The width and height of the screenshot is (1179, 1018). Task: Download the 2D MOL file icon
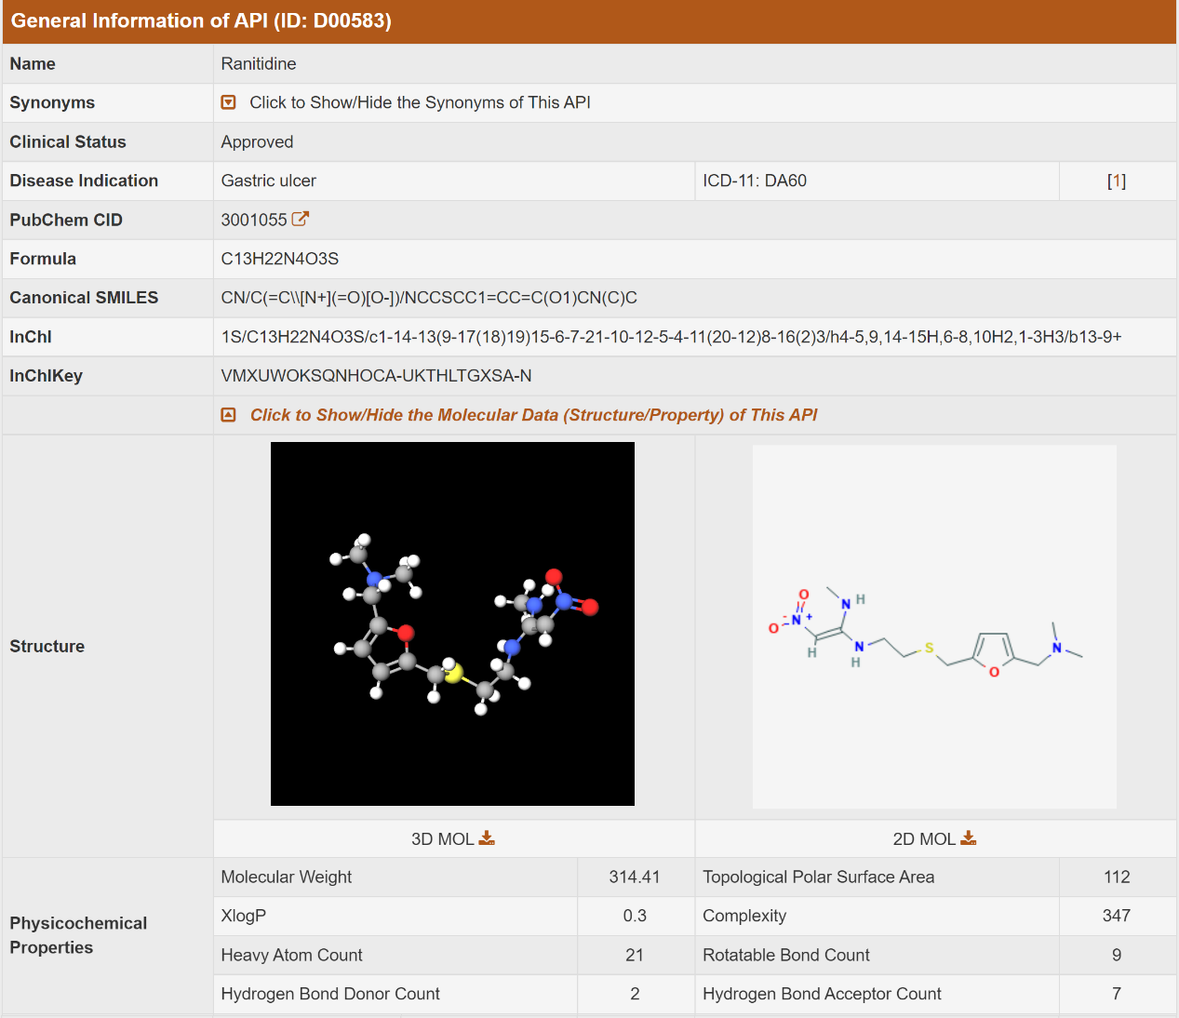coord(969,838)
